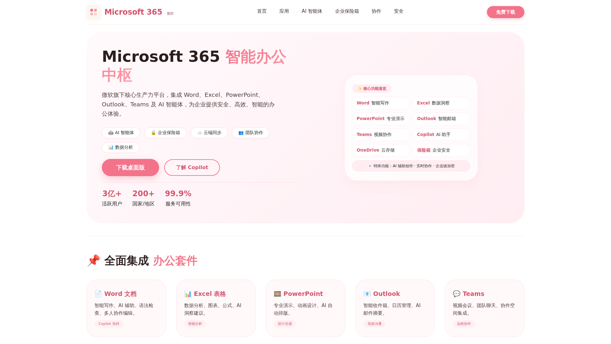Click the robot icon in AI 智能体 chip

(x=111, y=133)
